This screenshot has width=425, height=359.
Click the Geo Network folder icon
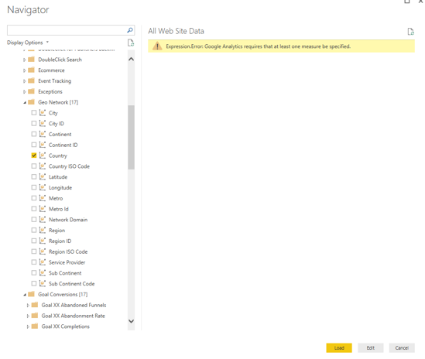pos(32,102)
